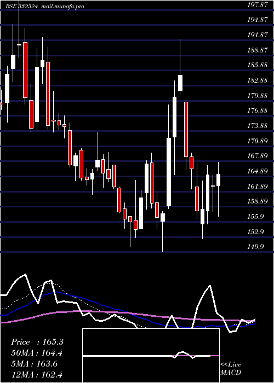
Task: Click the 173.88 price axis label
Action: click(x=257, y=126)
